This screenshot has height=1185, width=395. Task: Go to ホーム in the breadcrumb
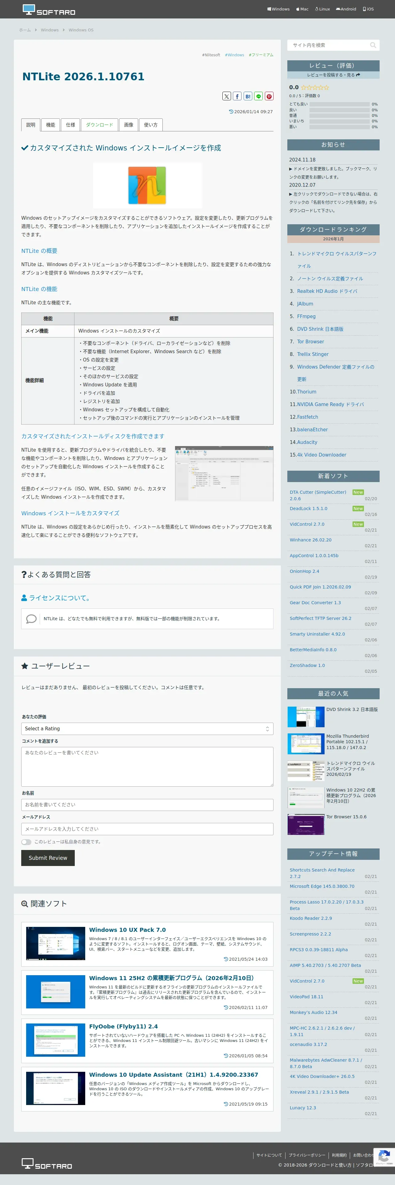25,30
